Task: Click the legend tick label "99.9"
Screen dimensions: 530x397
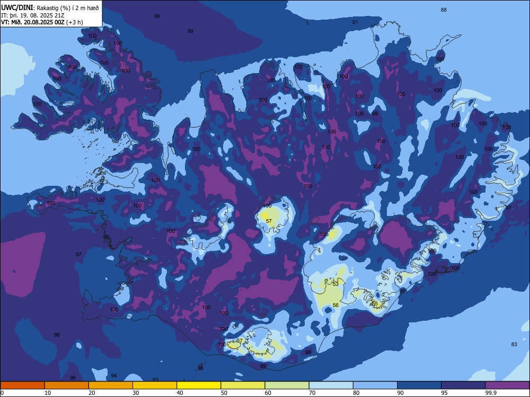Action: click(x=490, y=393)
